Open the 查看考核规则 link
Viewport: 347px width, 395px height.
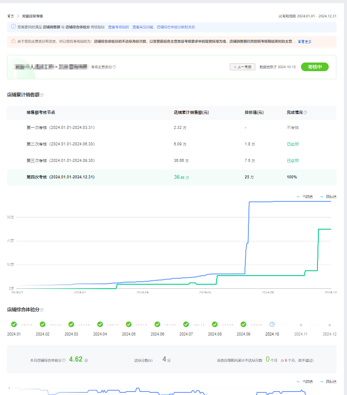pyautogui.click(x=119, y=27)
